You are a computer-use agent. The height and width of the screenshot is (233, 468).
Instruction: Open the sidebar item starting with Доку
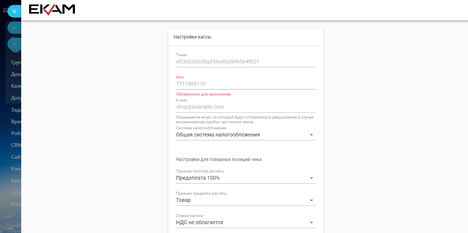coord(16,98)
